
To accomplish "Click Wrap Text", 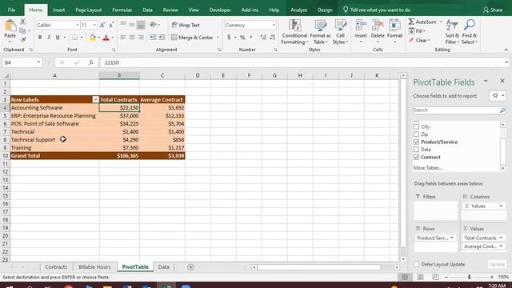I will (186, 25).
